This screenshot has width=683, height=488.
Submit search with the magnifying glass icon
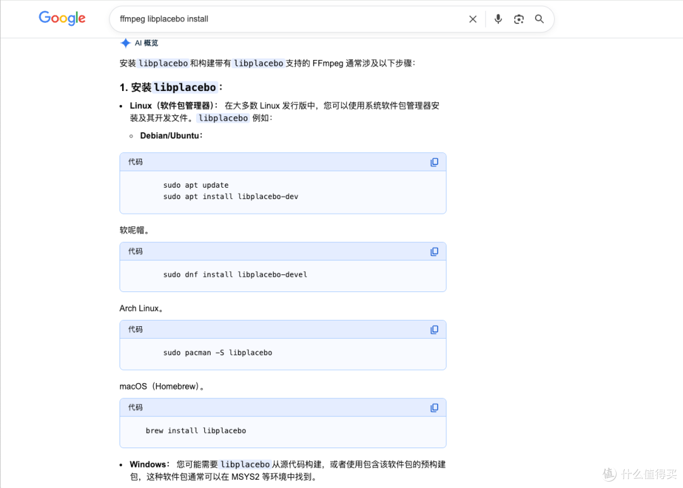pos(539,19)
